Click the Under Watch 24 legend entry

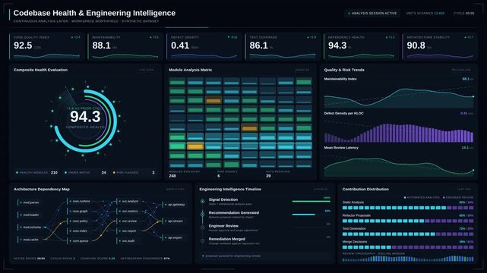pyautogui.click(x=85, y=173)
